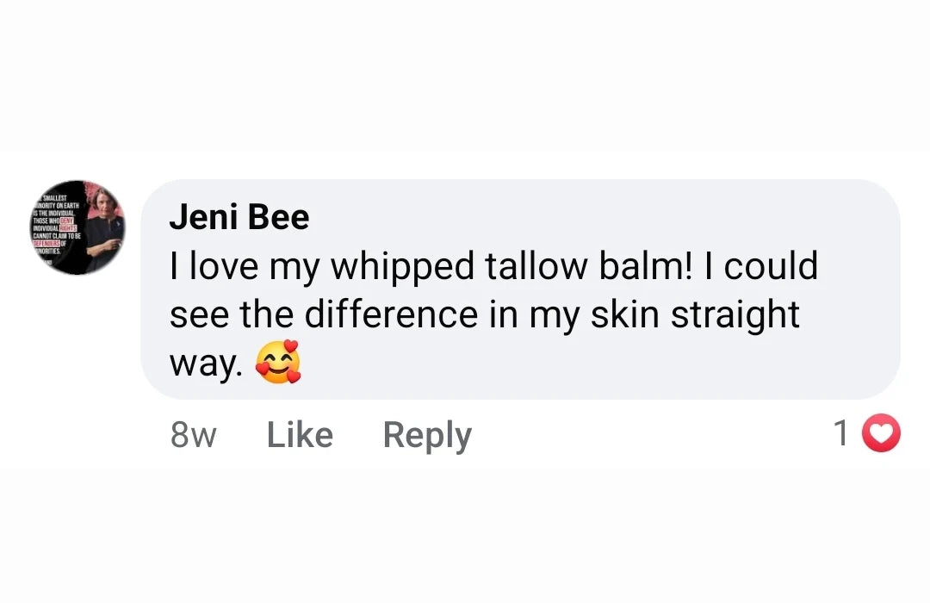Click the reaction count number 1

point(841,434)
